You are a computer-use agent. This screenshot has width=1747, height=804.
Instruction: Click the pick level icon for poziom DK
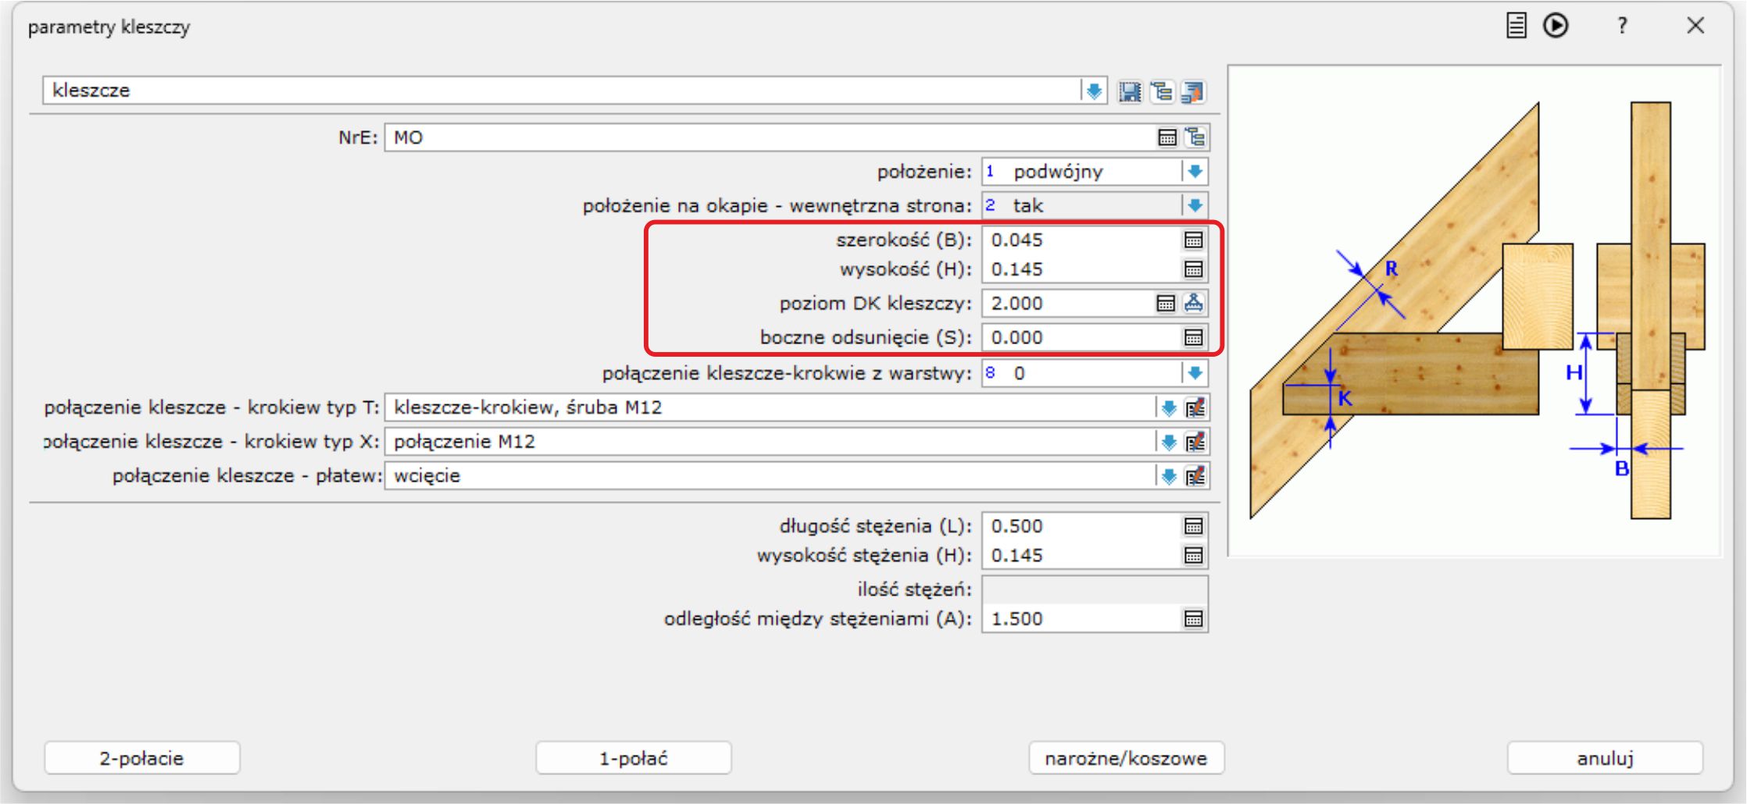tap(1193, 303)
